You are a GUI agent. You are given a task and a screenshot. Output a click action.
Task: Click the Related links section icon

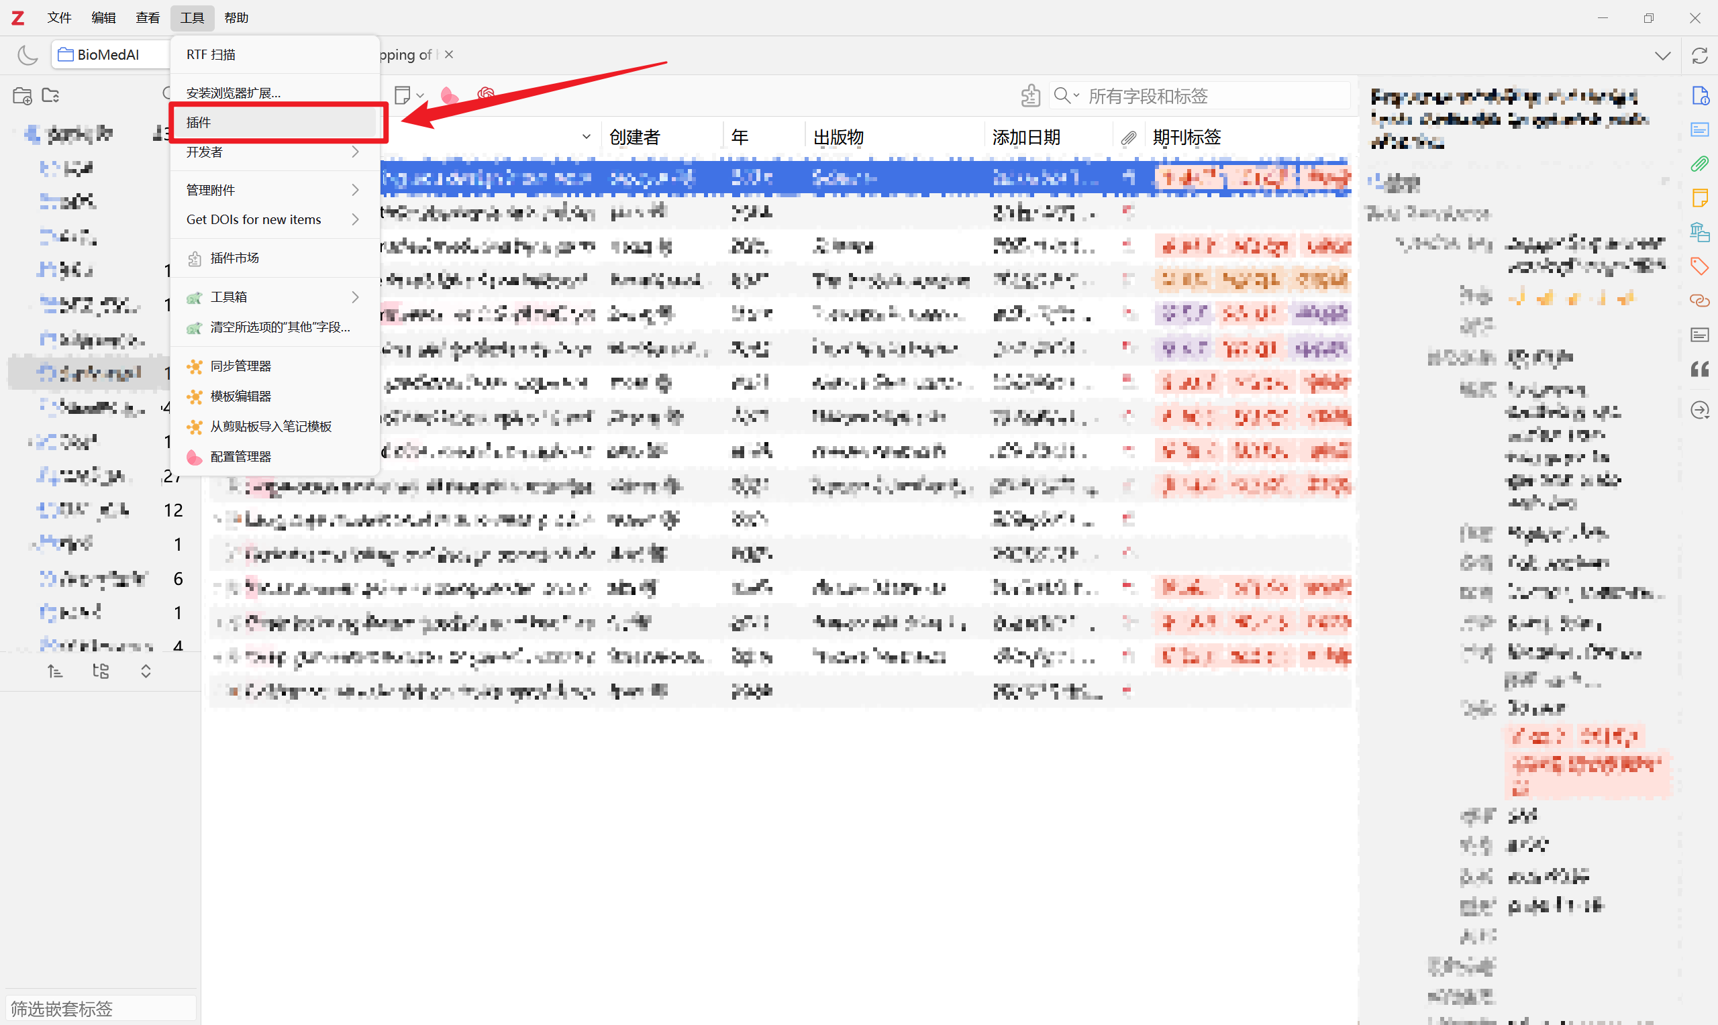(x=1699, y=301)
